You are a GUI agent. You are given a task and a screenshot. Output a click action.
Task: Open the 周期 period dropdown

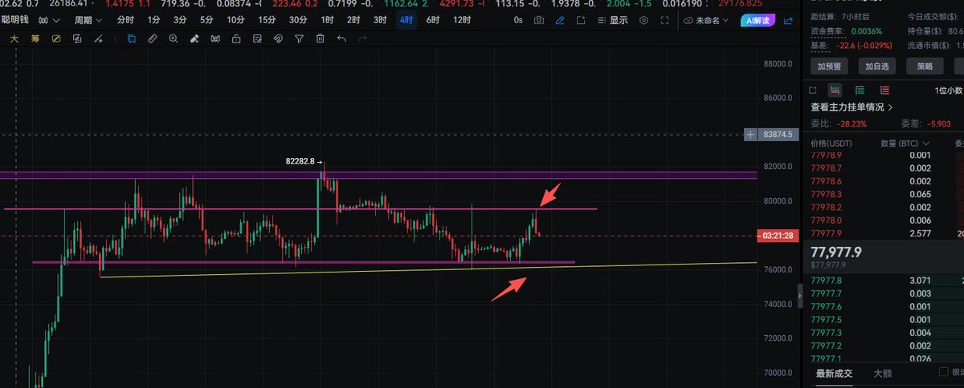[88, 20]
